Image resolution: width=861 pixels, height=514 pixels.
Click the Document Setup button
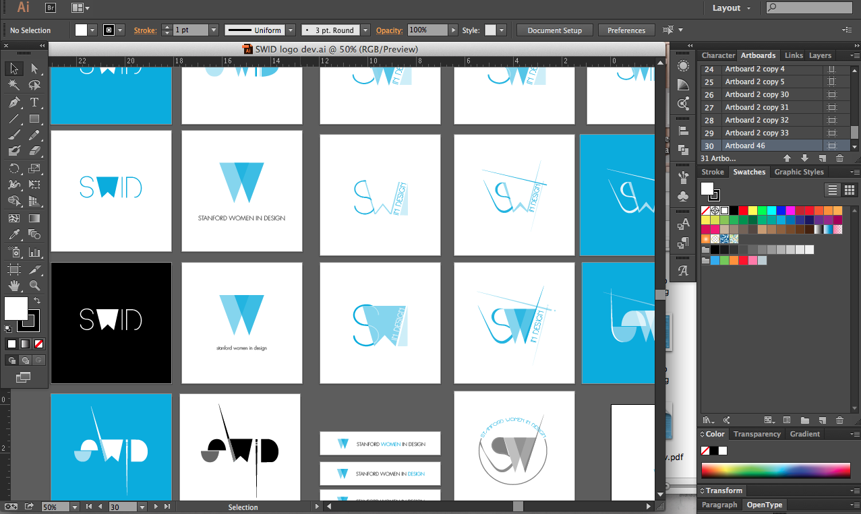pyautogui.click(x=554, y=30)
